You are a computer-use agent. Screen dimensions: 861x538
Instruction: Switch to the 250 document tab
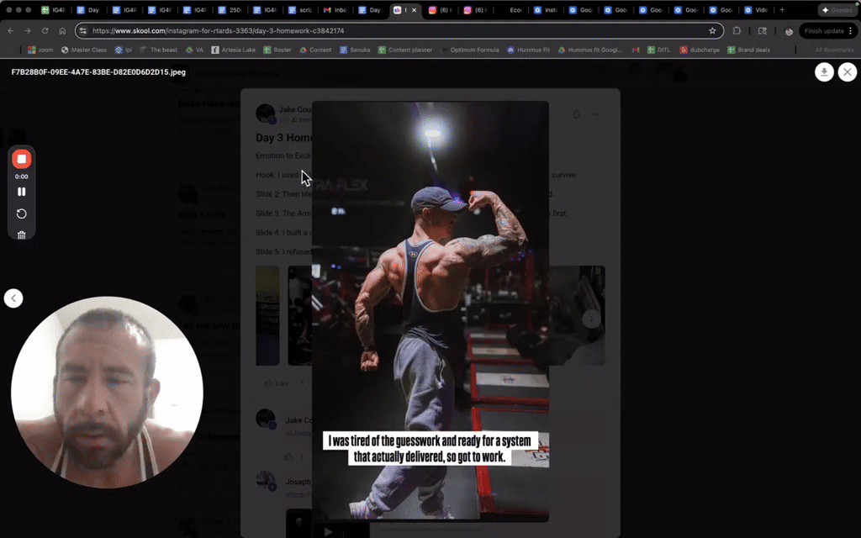(230, 10)
